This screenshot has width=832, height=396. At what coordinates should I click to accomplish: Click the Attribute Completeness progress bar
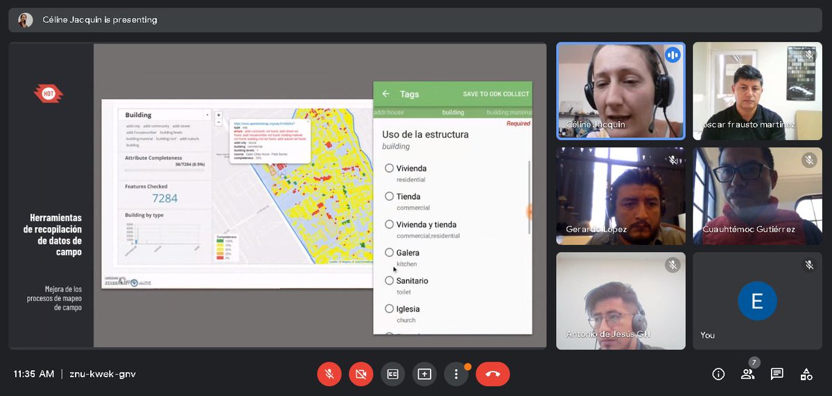point(165,170)
